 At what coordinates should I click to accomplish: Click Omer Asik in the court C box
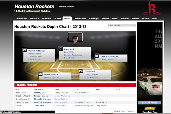pyautogui.click(x=69, y=49)
